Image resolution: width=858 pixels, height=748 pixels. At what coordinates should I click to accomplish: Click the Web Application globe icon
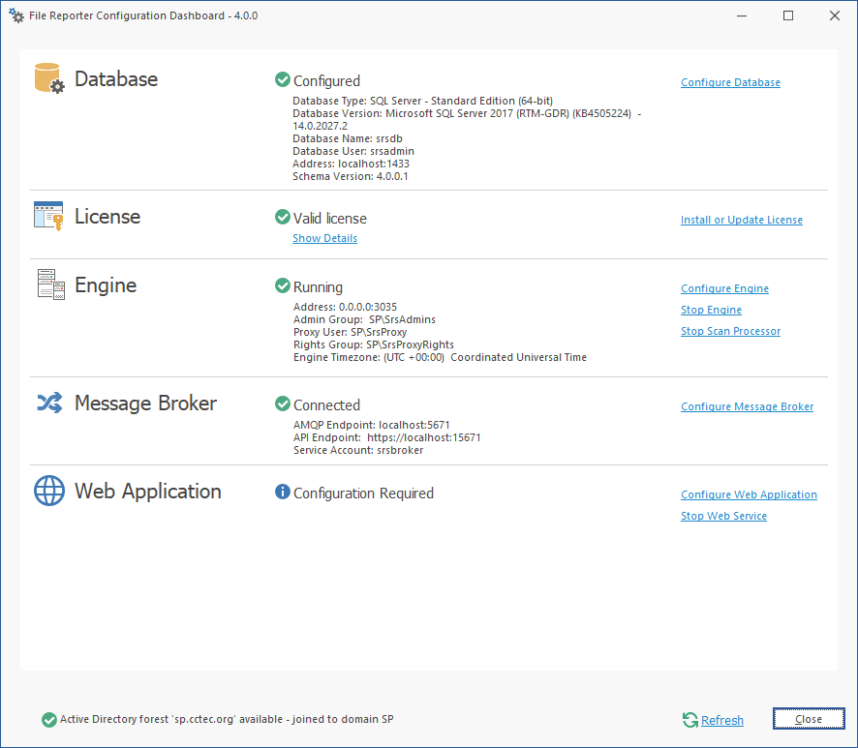pyautogui.click(x=48, y=491)
